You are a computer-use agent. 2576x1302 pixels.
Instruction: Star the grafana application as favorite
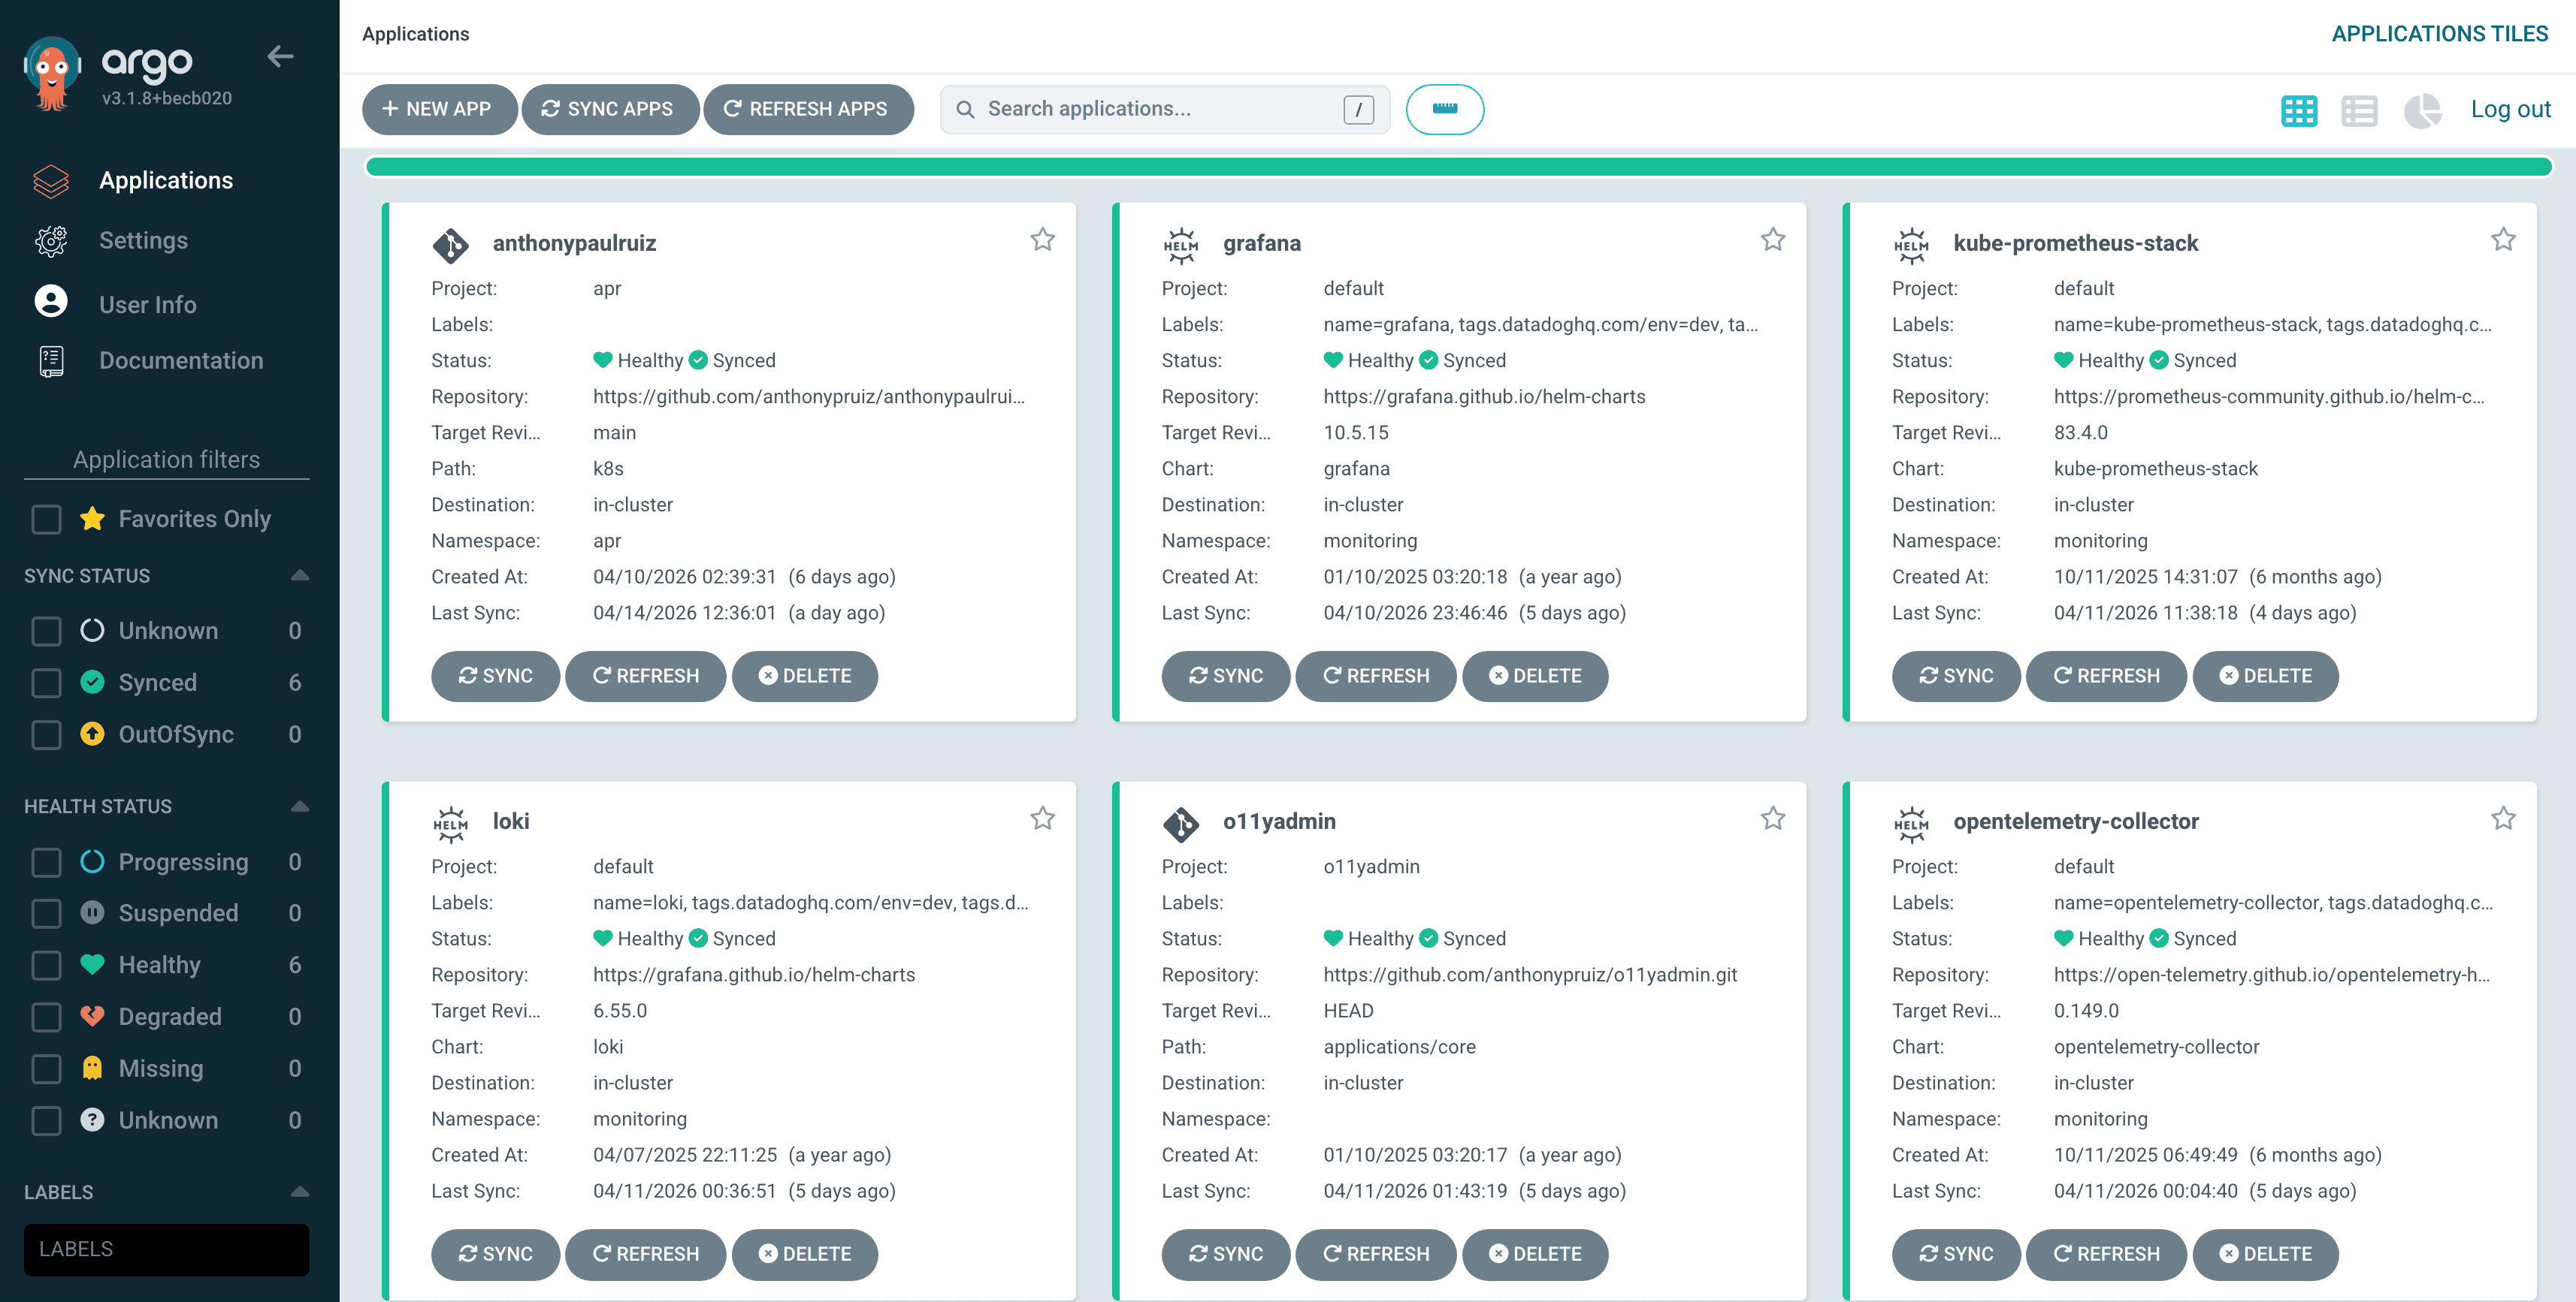click(1772, 240)
